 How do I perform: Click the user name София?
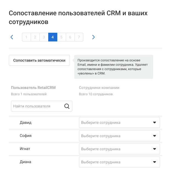click(25, 136)
